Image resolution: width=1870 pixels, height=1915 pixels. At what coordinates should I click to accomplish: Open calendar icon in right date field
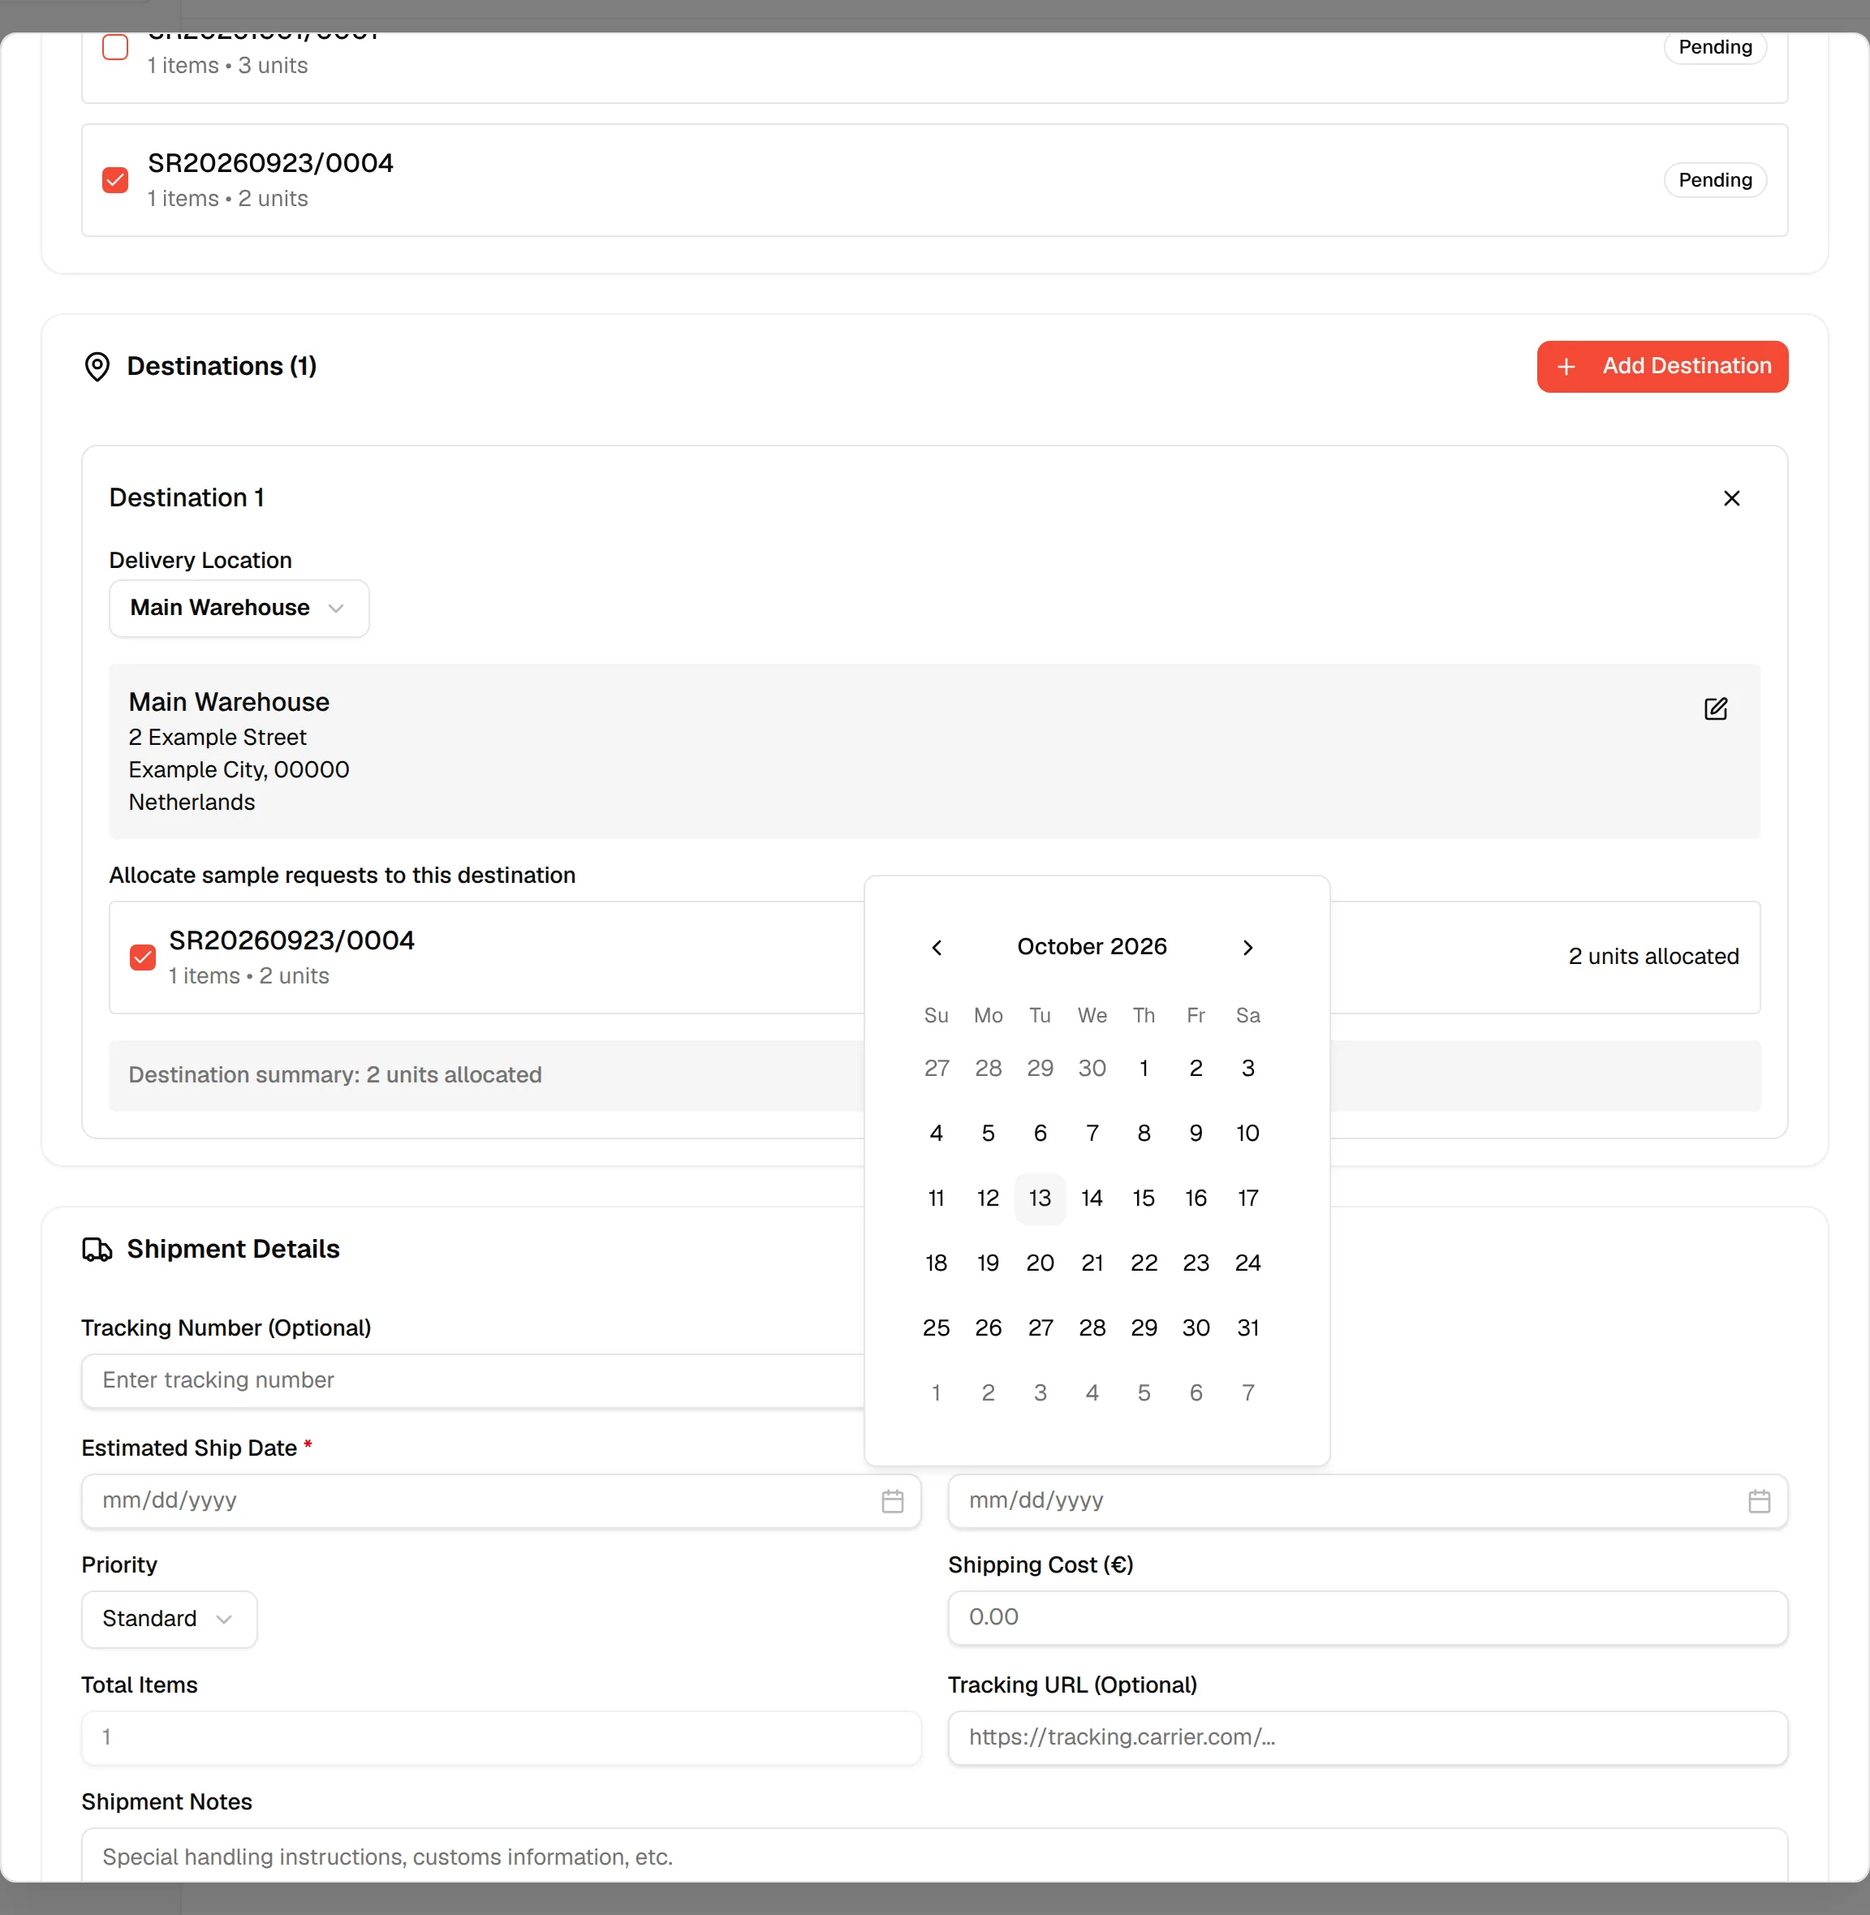point(1758,1500)
